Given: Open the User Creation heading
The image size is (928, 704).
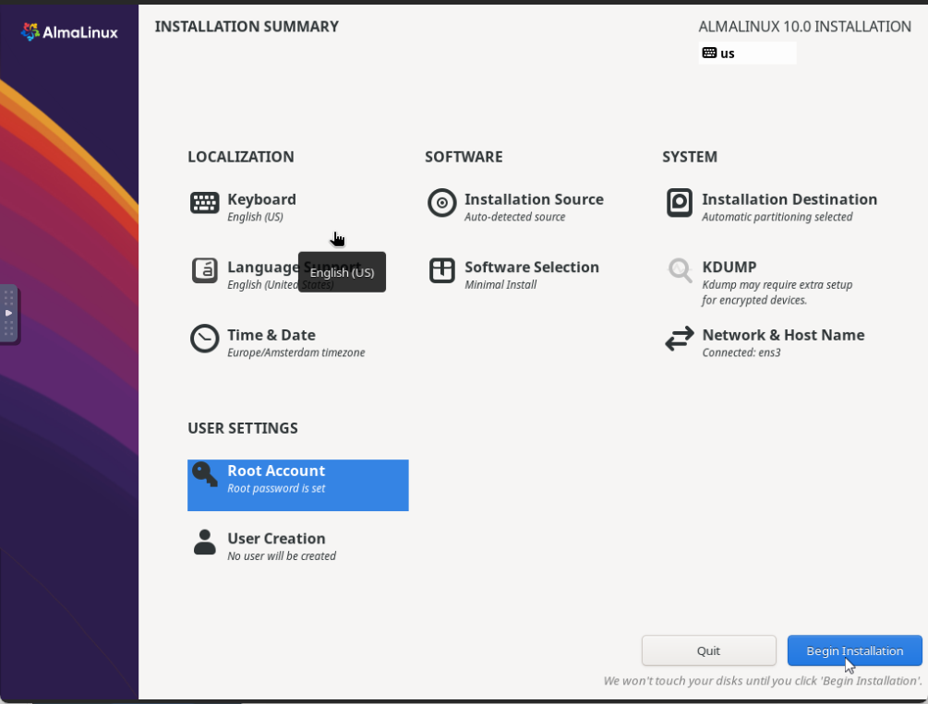Looking at the screenshot, I should click(x=276, y=538).
